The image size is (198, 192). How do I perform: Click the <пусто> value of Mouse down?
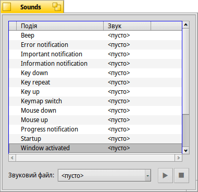tap(119, 111)
